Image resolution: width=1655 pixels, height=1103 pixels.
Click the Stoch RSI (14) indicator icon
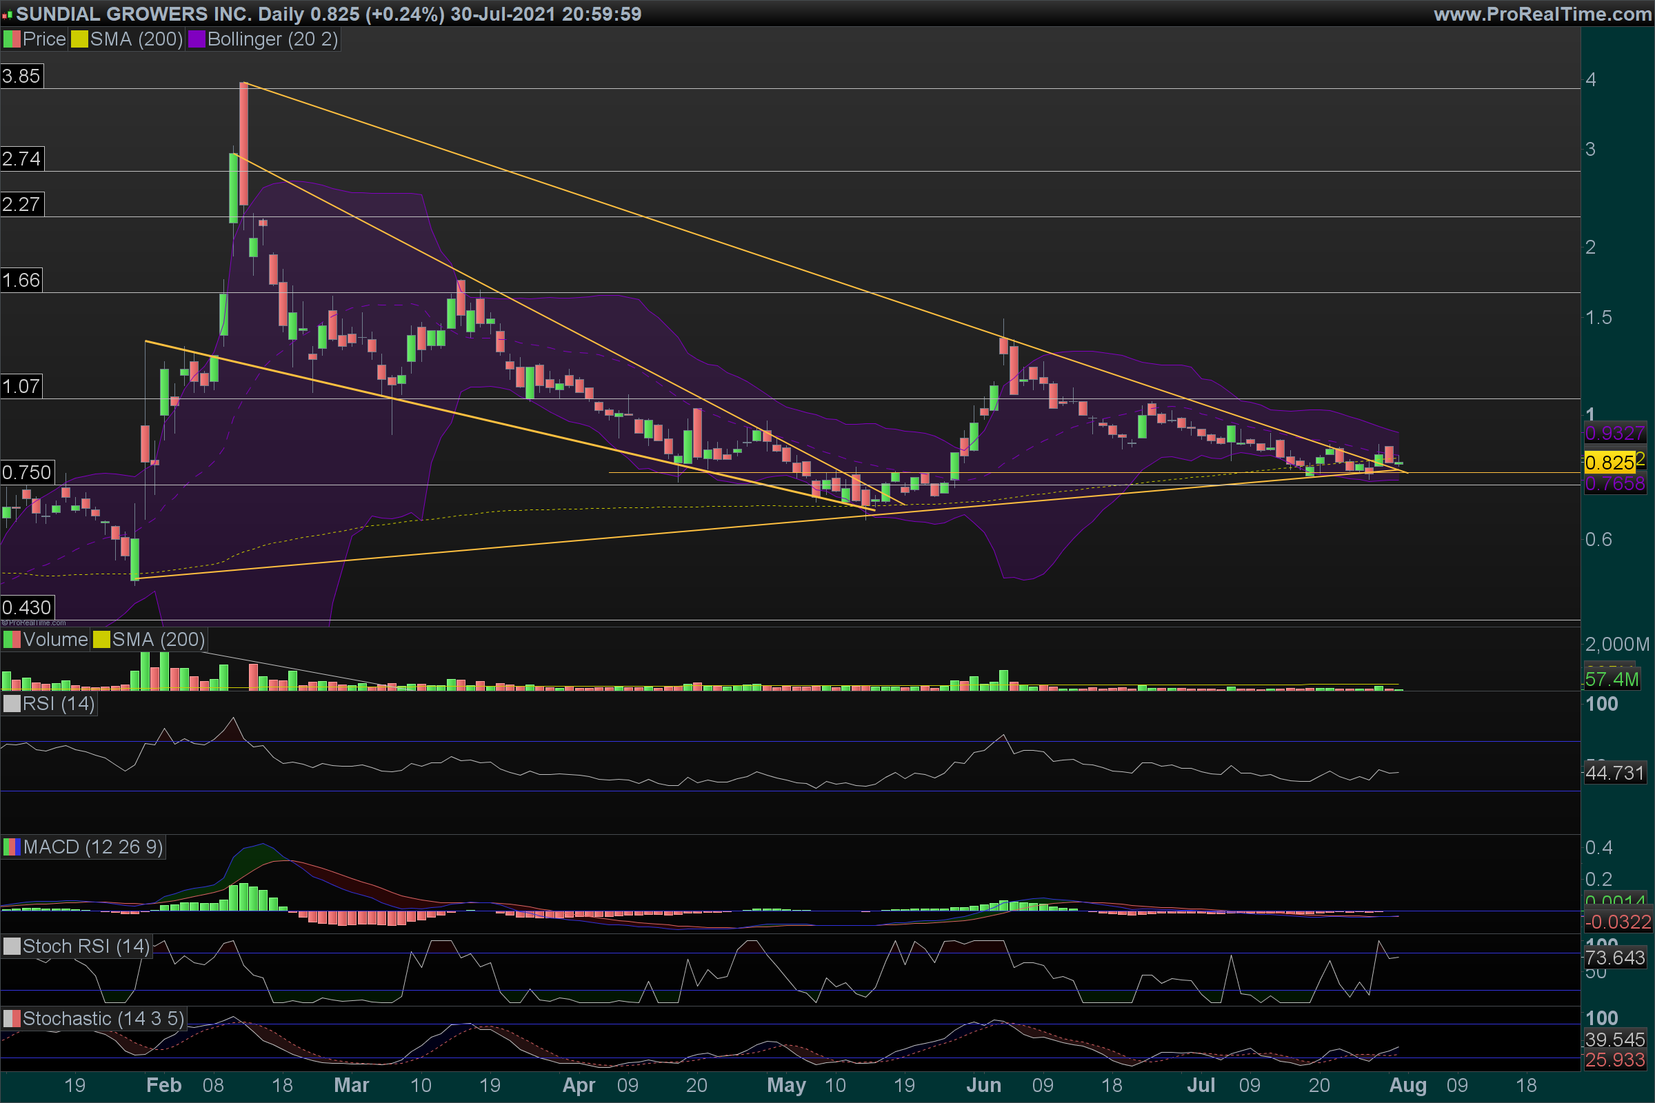[12, 946]
